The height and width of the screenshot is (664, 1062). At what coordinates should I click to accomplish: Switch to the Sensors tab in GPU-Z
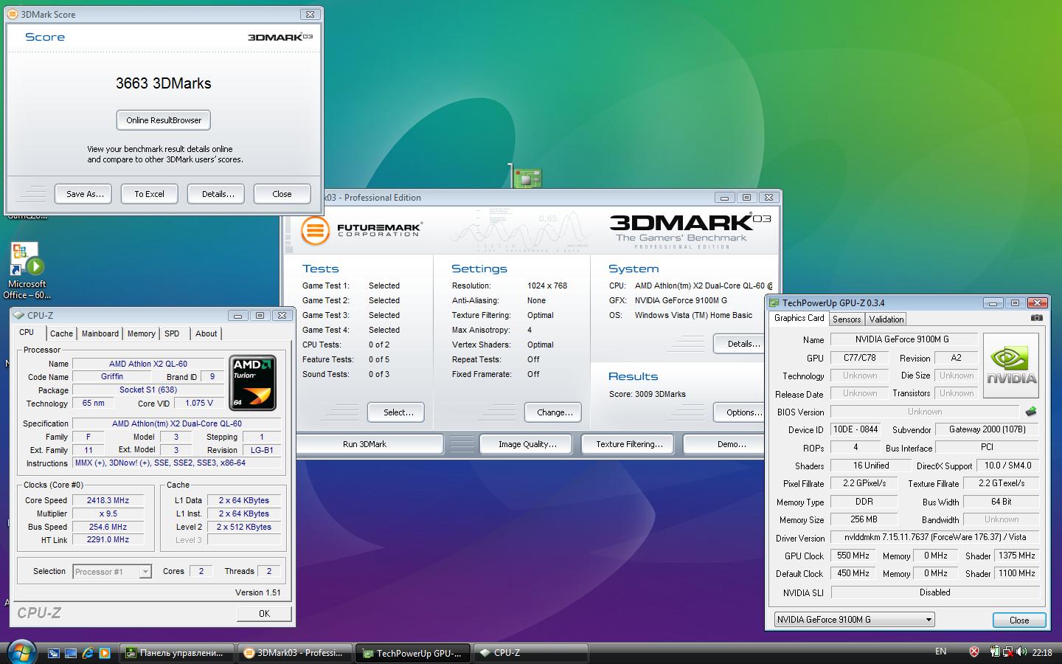click(x=847, y=319)
